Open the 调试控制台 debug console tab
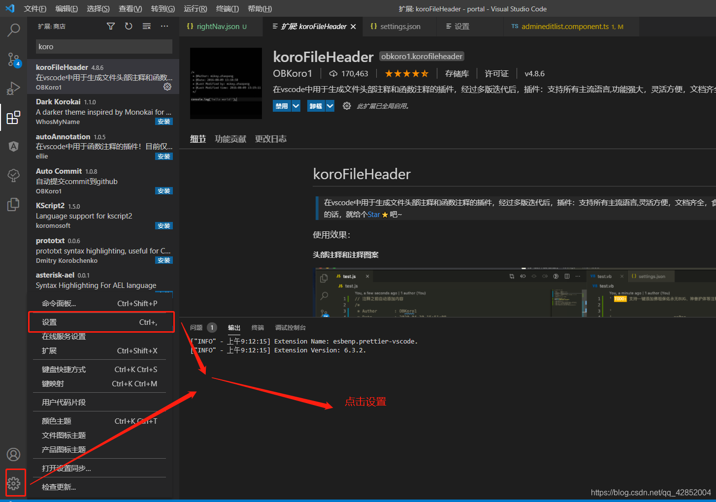The image size is (716, 502). (x=291, y=328)
